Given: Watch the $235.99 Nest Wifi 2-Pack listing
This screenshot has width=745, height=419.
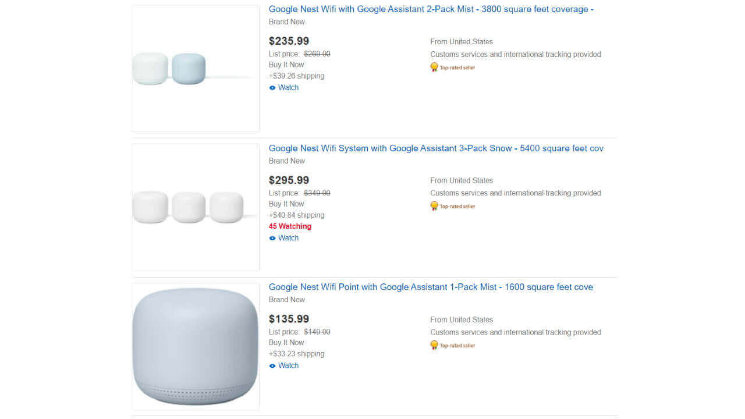Looking at the screenshot, I should [288, 88].
